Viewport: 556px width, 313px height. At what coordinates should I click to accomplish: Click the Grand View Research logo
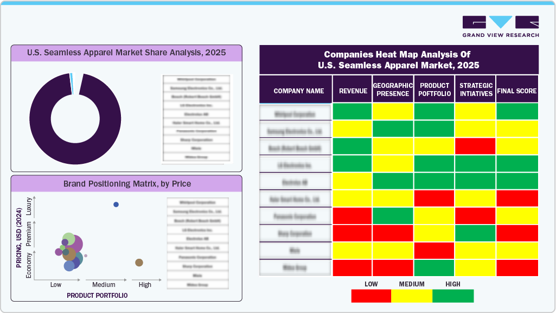pyautogui.click(x=500, y=26)
